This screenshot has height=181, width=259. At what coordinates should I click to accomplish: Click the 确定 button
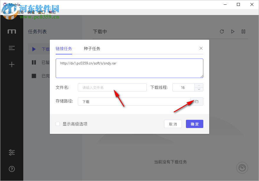[194, 124]
